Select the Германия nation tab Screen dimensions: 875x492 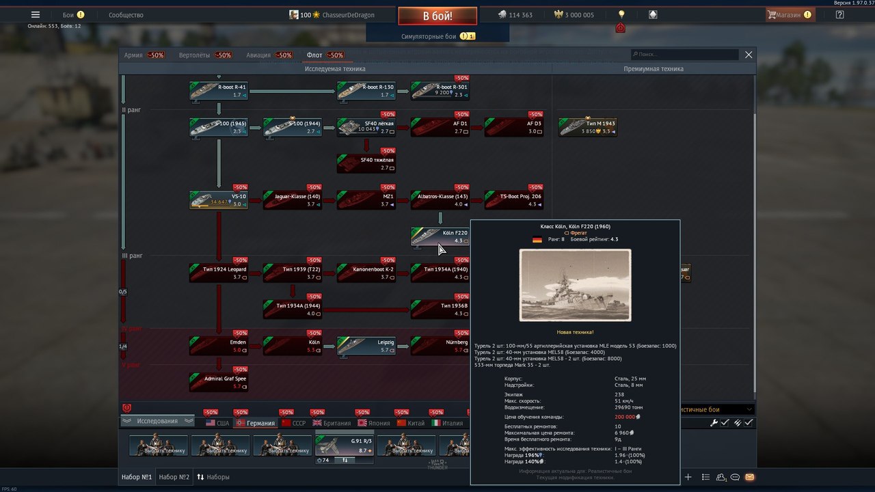(256, 423)
